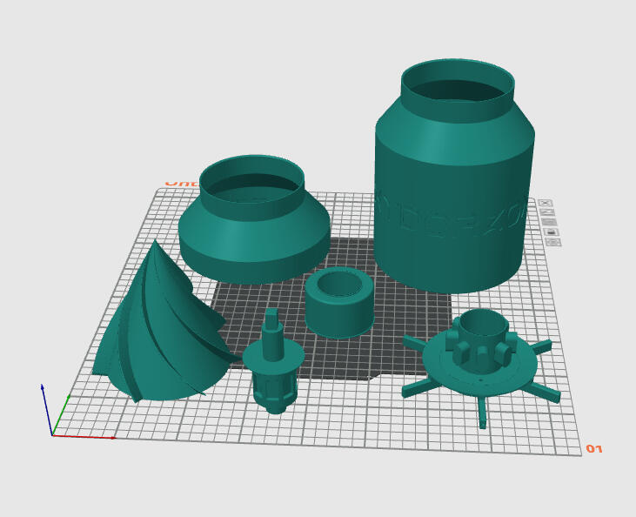Click the topmost plate icon marked with an X
Viewport: 636px width, 517px height.
click(x=546, y=203)
